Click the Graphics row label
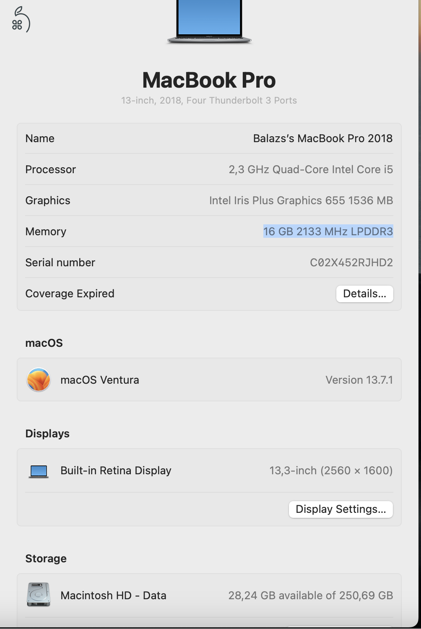421x629 pixels. click(x=48, y=200)
